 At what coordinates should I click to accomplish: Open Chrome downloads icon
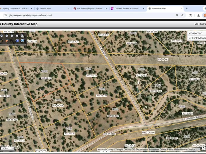pyautogui.click(x=198, y=15)
